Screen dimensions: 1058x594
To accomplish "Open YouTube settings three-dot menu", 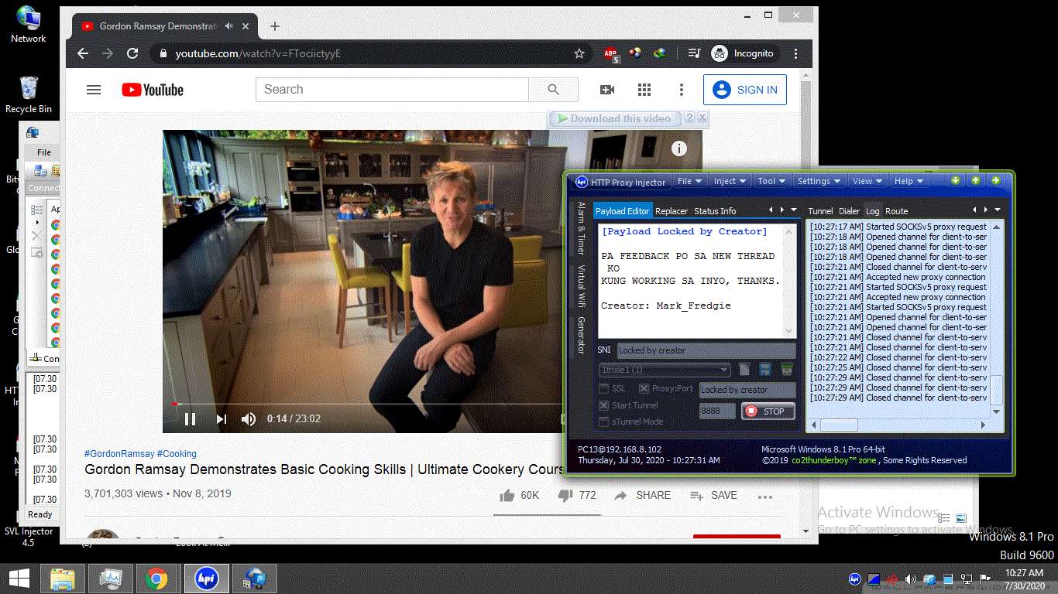I will coord(682,90).
